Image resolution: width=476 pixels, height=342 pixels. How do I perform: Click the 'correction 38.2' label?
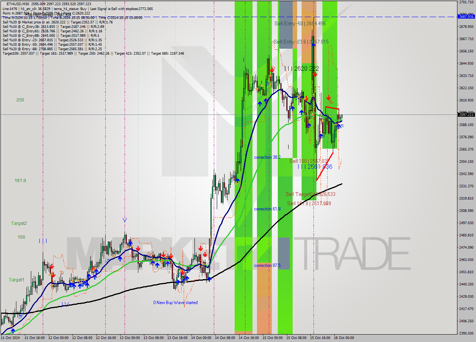[267, 157]
